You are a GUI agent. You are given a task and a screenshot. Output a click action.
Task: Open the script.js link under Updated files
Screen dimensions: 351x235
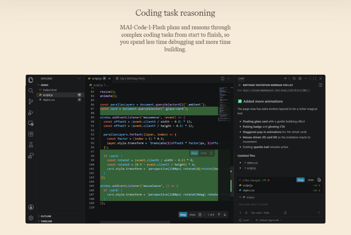pos(250,168)
